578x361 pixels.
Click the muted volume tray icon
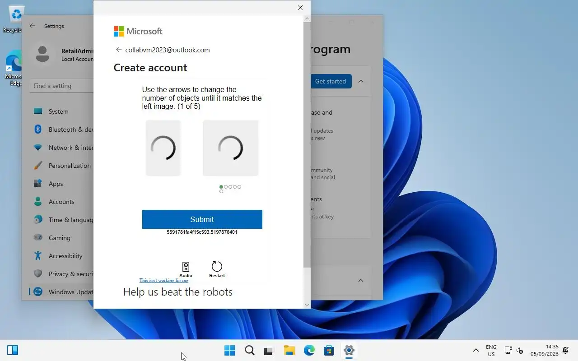(520, 351)
